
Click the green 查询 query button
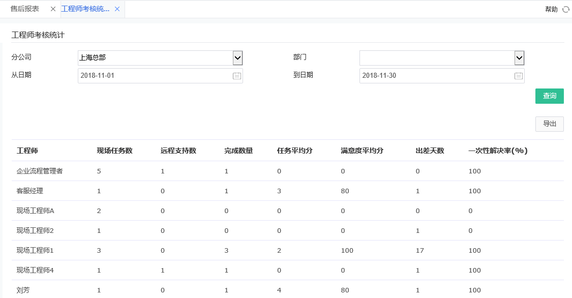[x=549, y=96]
